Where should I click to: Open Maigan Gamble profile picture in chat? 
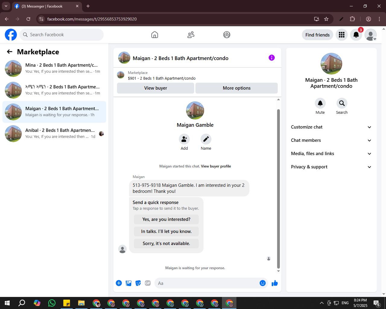pos(195,110)
